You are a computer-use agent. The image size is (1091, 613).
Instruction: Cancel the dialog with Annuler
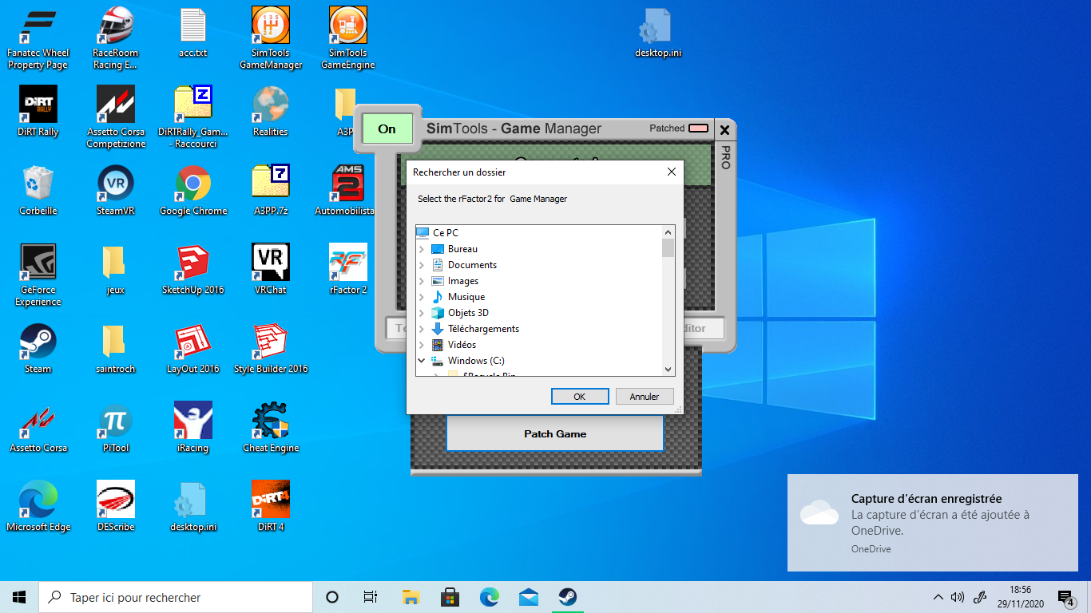644,397
